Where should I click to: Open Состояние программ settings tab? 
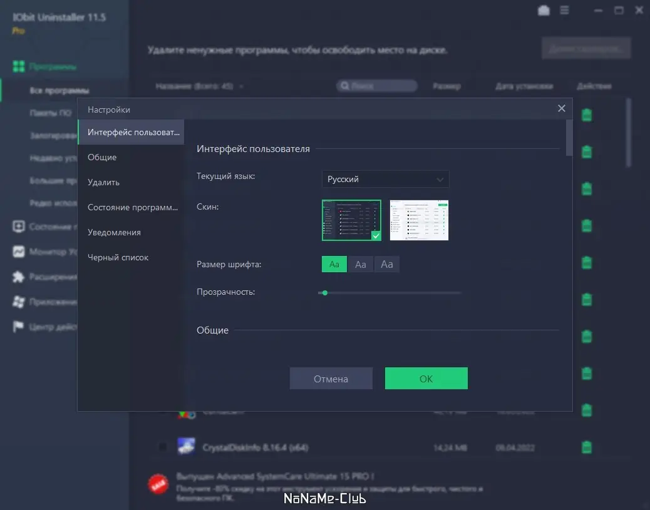point(131,208)
